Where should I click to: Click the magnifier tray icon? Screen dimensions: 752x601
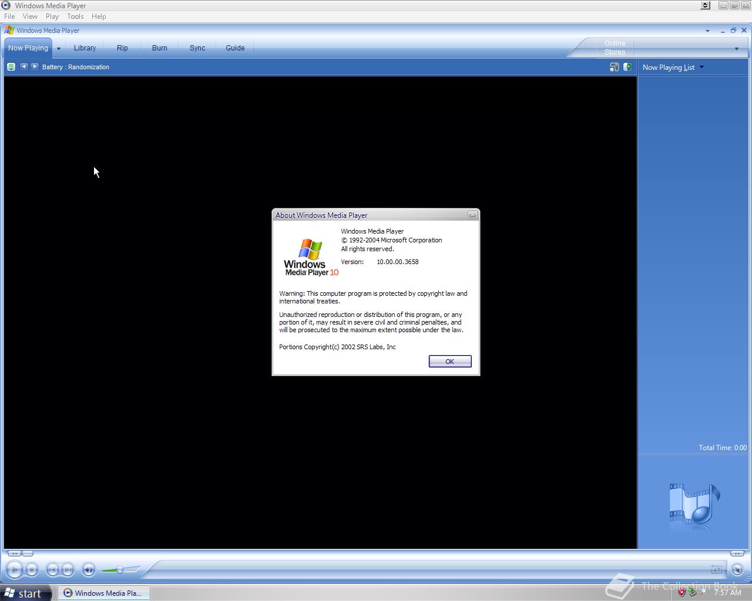(703, 592)
